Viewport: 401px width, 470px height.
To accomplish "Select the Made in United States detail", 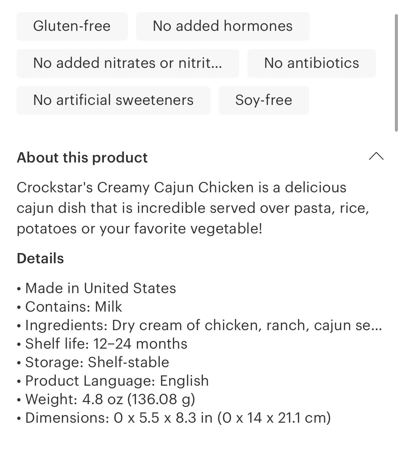I will click(100, 288).
